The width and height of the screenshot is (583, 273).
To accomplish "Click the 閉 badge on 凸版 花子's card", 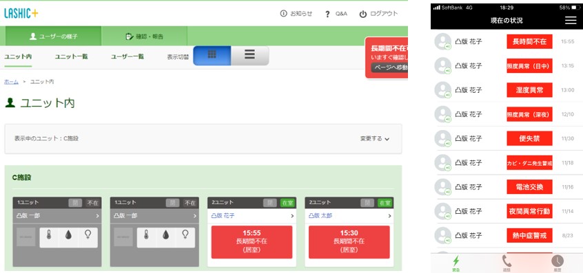I will (270, 203).
